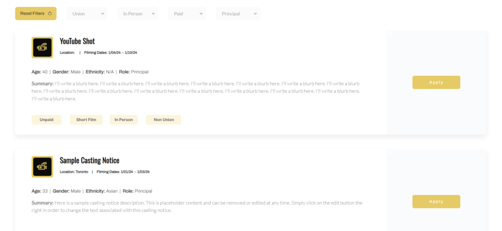
Task: Click the YouTube Shot summary text
Action: (x=196, y=91)
